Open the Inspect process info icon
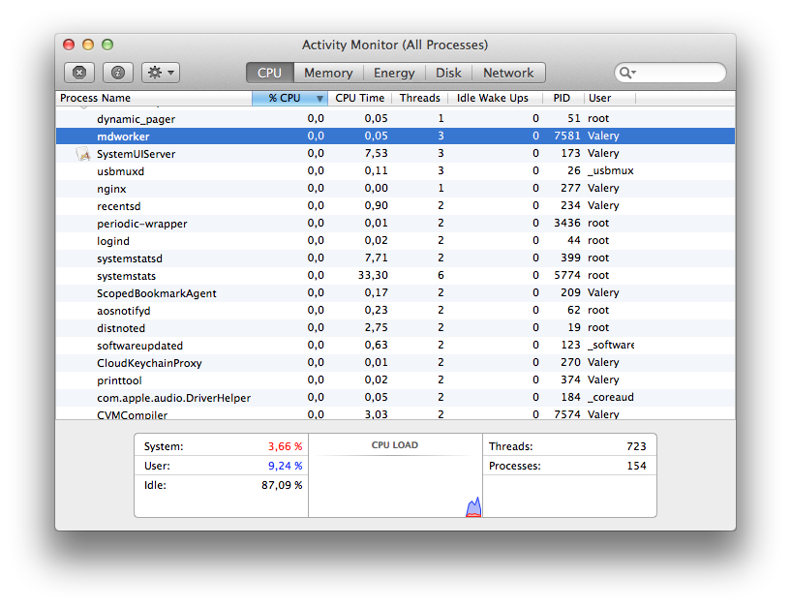 pos(118,73)
